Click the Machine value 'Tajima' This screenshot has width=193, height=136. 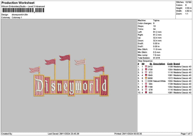156,21
